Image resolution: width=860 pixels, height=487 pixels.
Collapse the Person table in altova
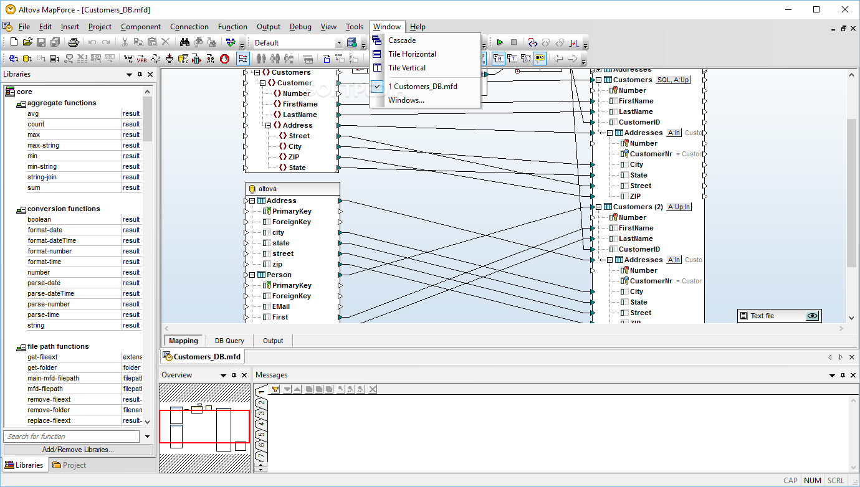point(252,275)
